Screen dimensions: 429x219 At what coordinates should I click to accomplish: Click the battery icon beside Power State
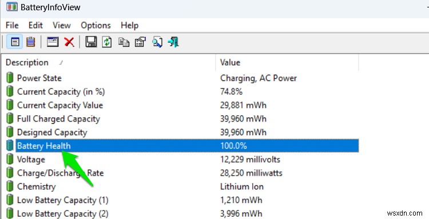(x=10, y=78)
